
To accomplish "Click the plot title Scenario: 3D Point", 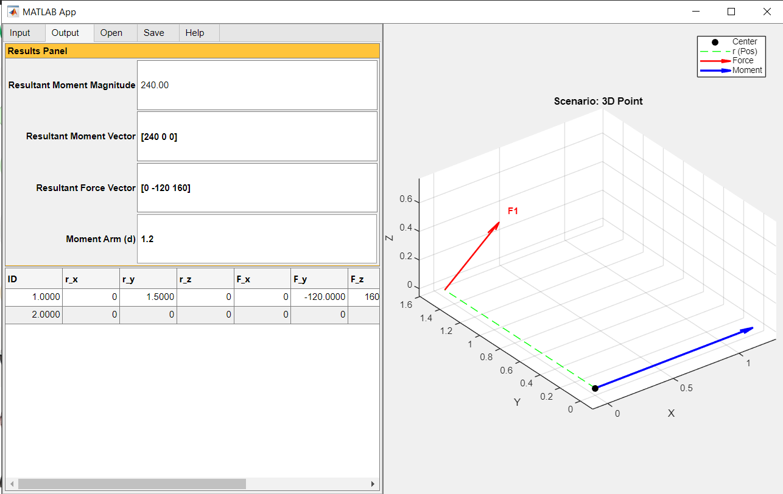I will (598, 101).
